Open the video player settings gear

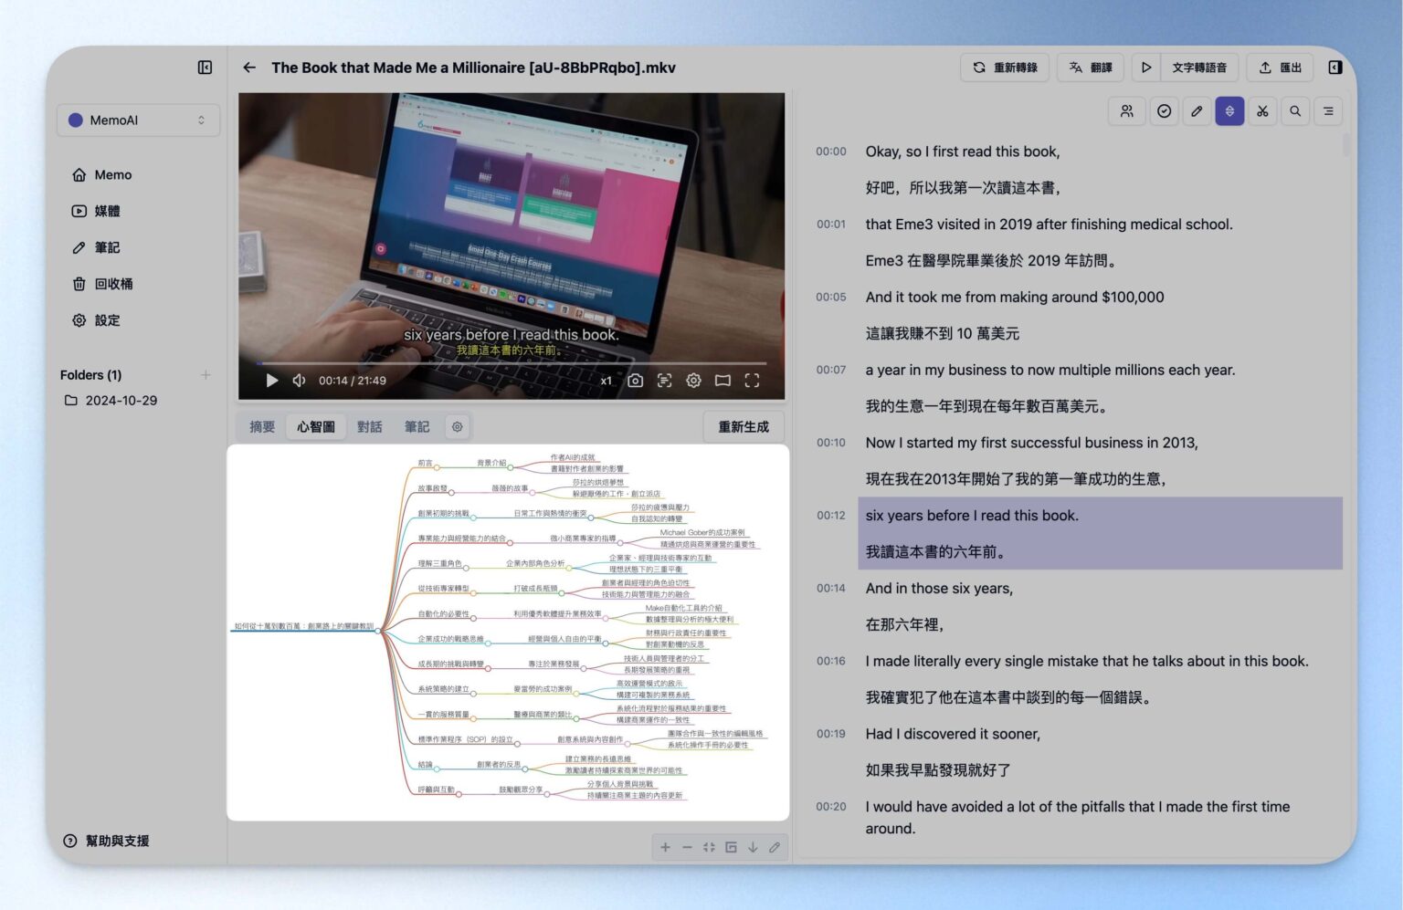pos(693,381)
